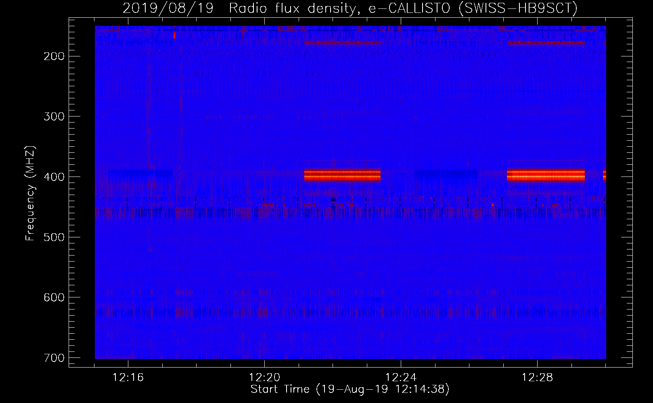Click the 12:28 time tick label

tap(538, 378)
